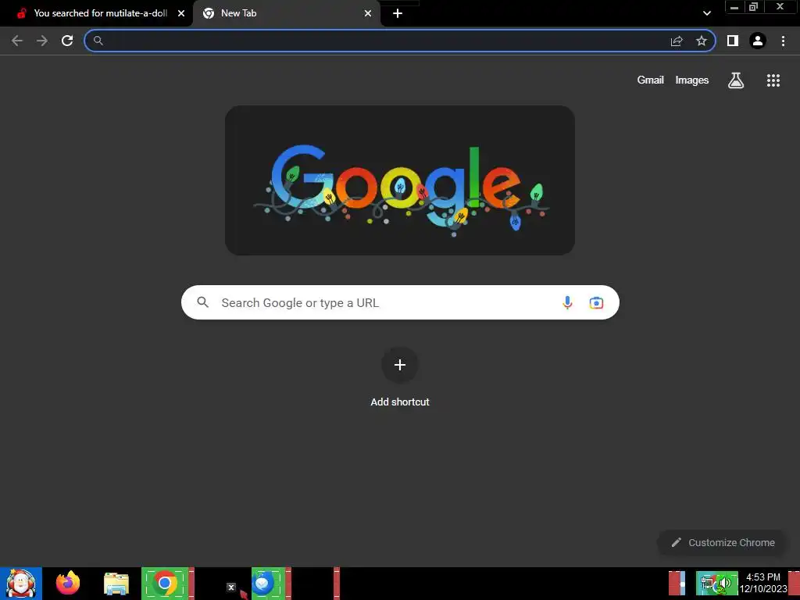Click the Add shortcut plus button

400,365
